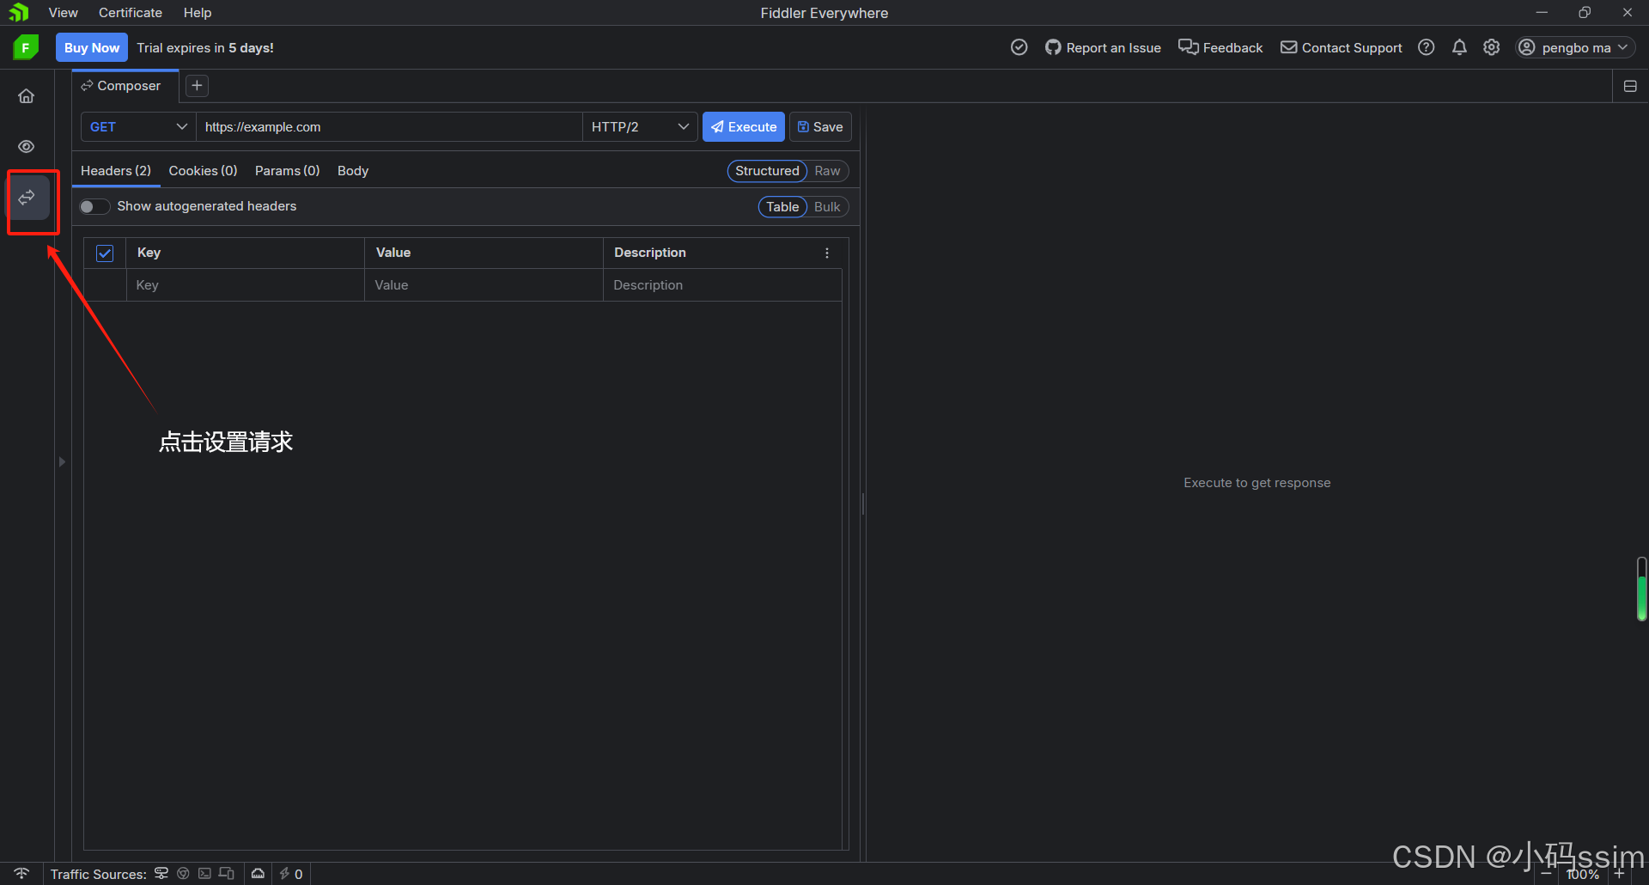
Task: Open the Feedback link
Action: coord(1220,47)
